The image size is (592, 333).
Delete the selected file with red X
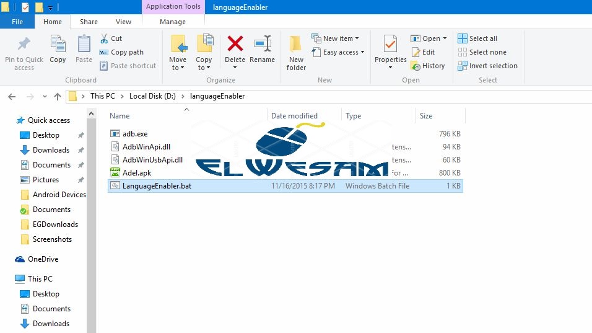pos(235,44)
